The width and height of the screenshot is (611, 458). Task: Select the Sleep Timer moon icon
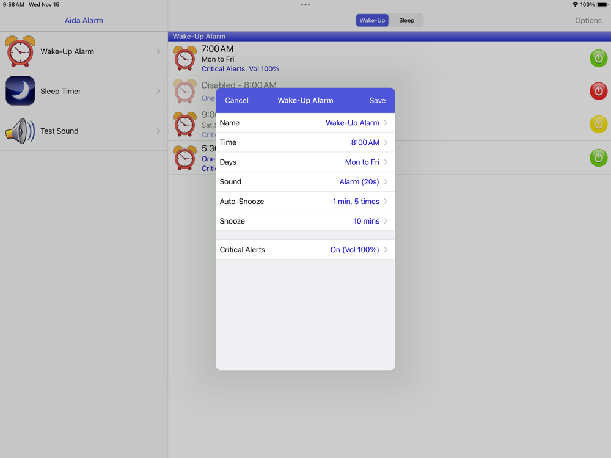pos(20,91)
